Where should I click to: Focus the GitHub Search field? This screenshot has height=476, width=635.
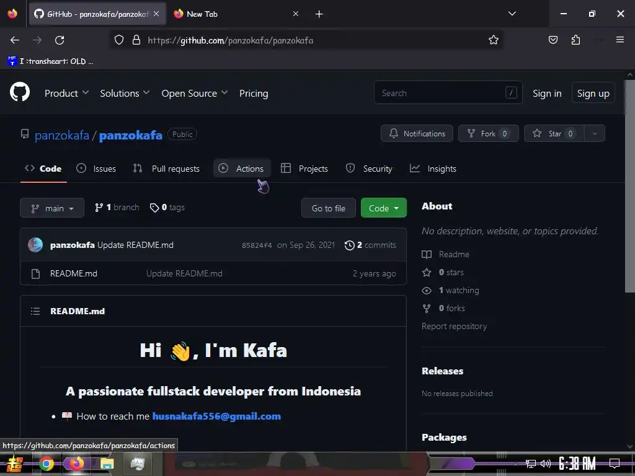pos(448,93)
